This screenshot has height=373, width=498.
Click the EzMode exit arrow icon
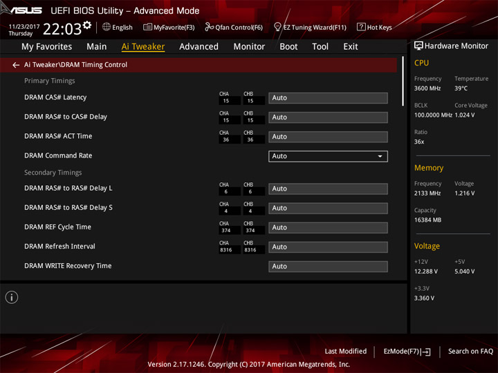click(x=427, y=352)
